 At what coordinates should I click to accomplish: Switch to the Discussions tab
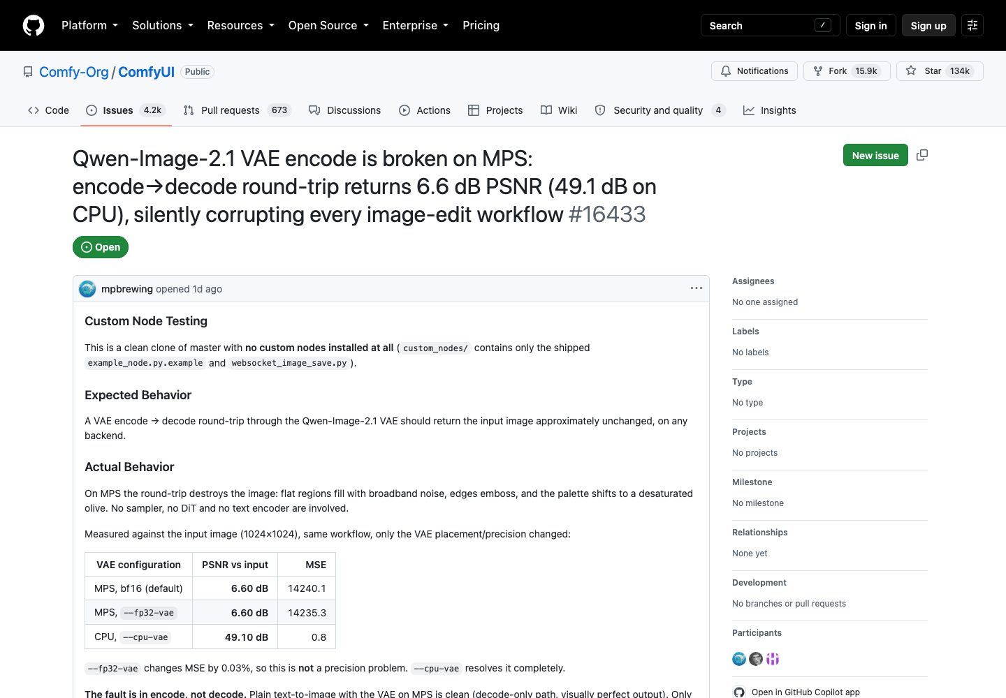coord(345,110)
